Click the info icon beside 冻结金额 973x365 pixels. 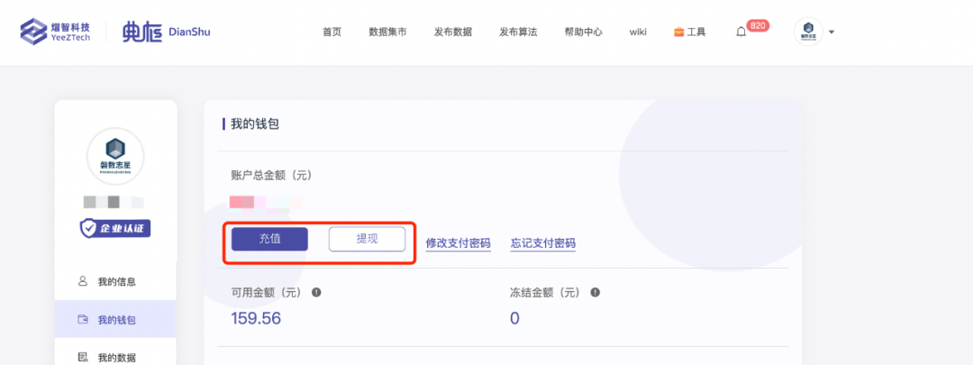point(596,292)
